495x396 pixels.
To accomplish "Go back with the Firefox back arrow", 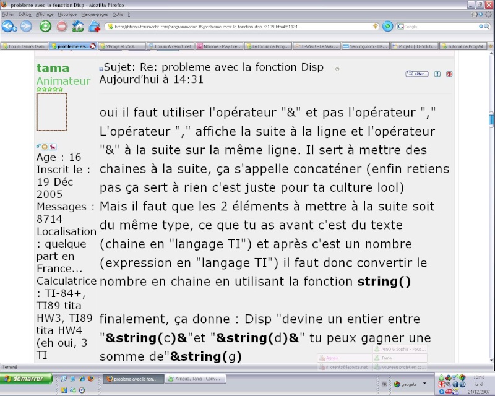I will (9, 27).
